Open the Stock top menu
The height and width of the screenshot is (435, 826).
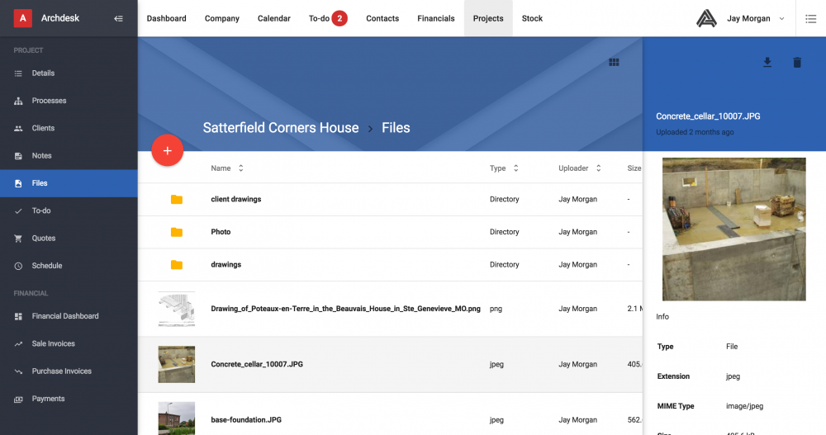coord(532,18)
